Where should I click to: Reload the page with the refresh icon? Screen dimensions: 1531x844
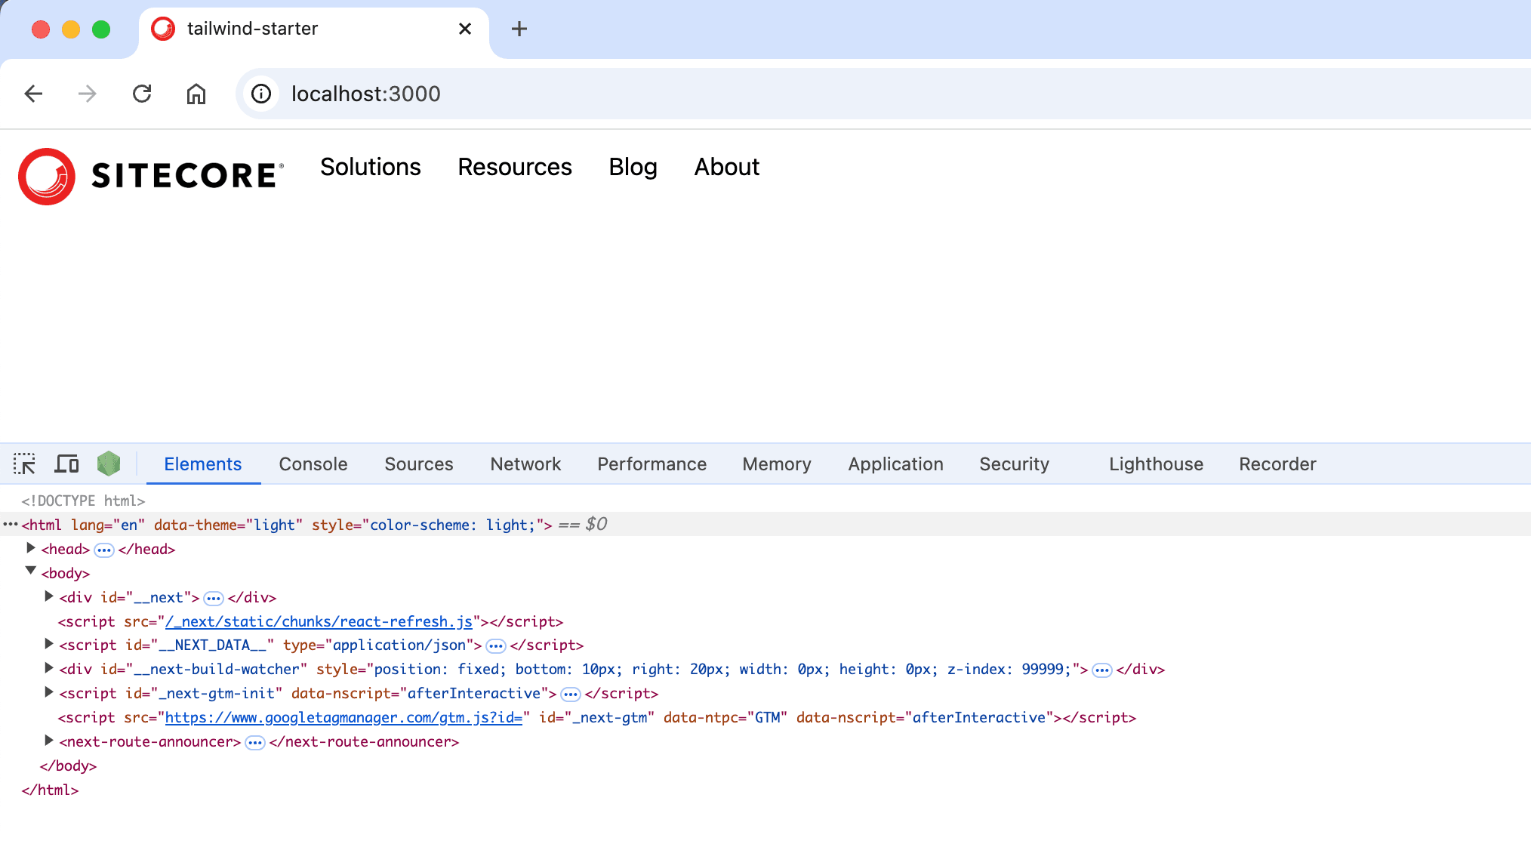[142, 94]
